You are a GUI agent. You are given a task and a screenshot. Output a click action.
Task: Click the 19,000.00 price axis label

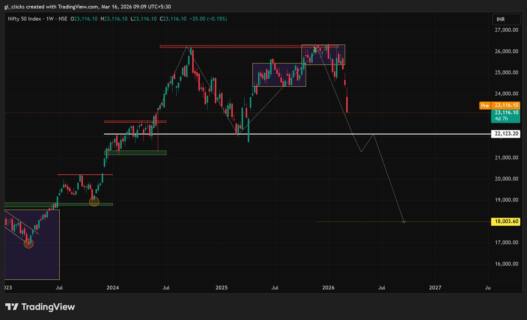(x=507, y=200)
